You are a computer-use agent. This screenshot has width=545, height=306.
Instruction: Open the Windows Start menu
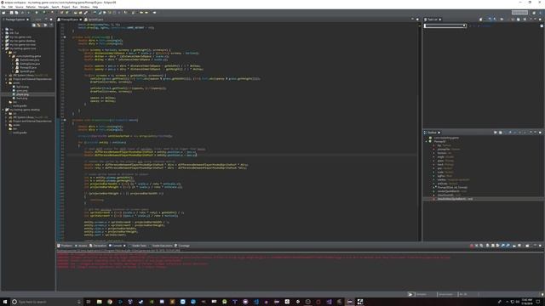point(5,302)
